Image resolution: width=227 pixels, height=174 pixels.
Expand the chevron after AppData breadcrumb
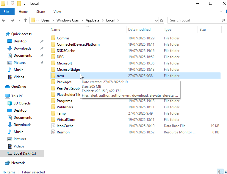pyautogui.click(x=103, y=20)
